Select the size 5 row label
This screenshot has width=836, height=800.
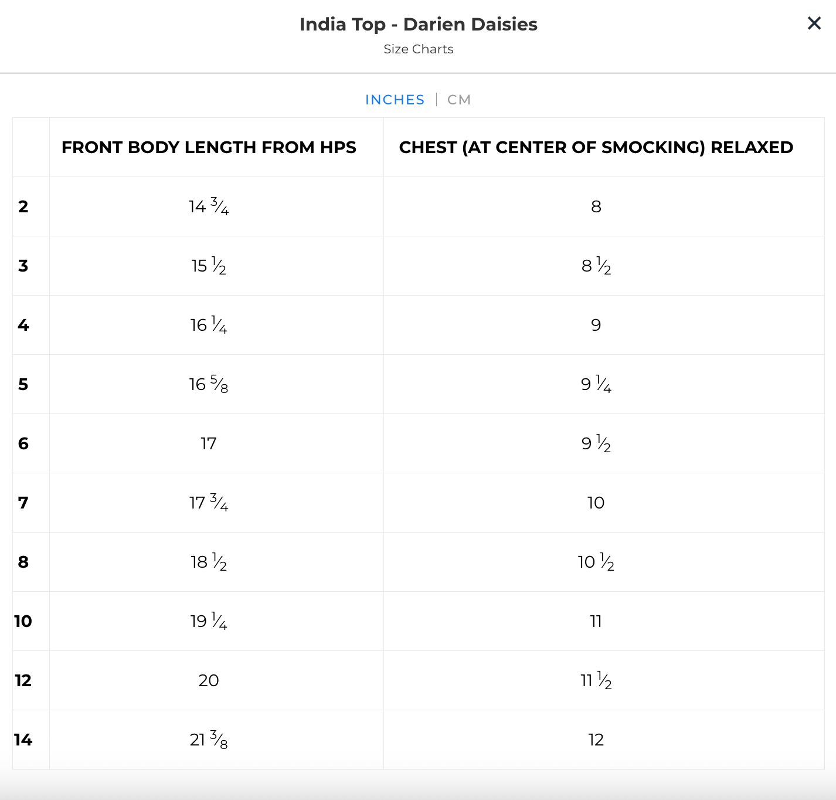[x=23, y=384]
